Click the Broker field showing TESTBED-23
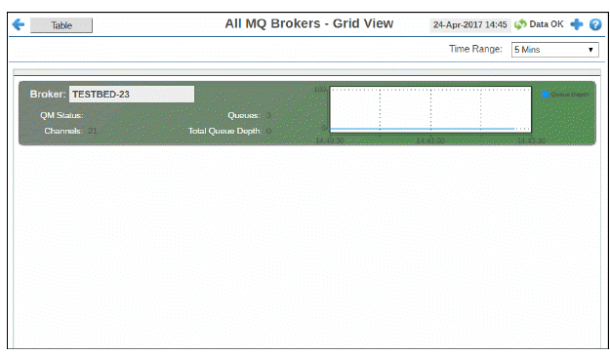The width and height of the screenshot is (610, 355). [132, 94]
